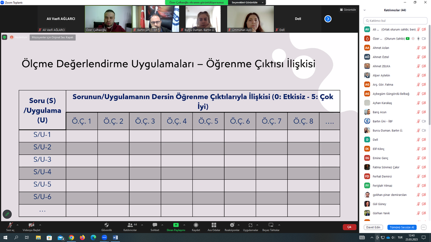Unmute microphone with Sesi aç

click(10, 225)
